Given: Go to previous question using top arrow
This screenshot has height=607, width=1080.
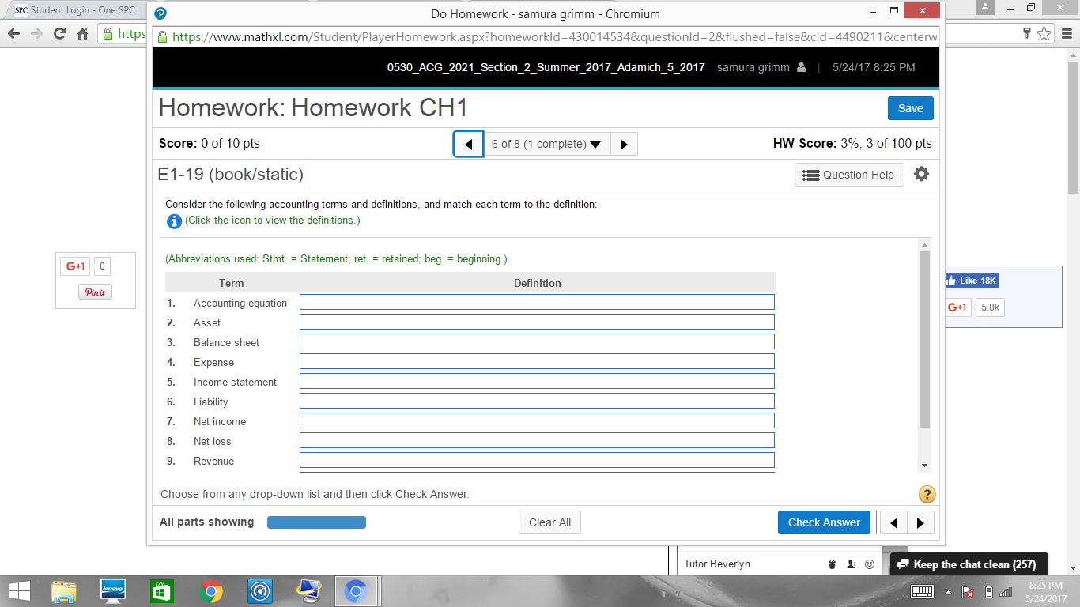Looking at the screenshot, I should 468,145.
